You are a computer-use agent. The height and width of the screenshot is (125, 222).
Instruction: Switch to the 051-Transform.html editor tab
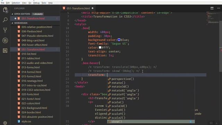click(x=78, y=8)
